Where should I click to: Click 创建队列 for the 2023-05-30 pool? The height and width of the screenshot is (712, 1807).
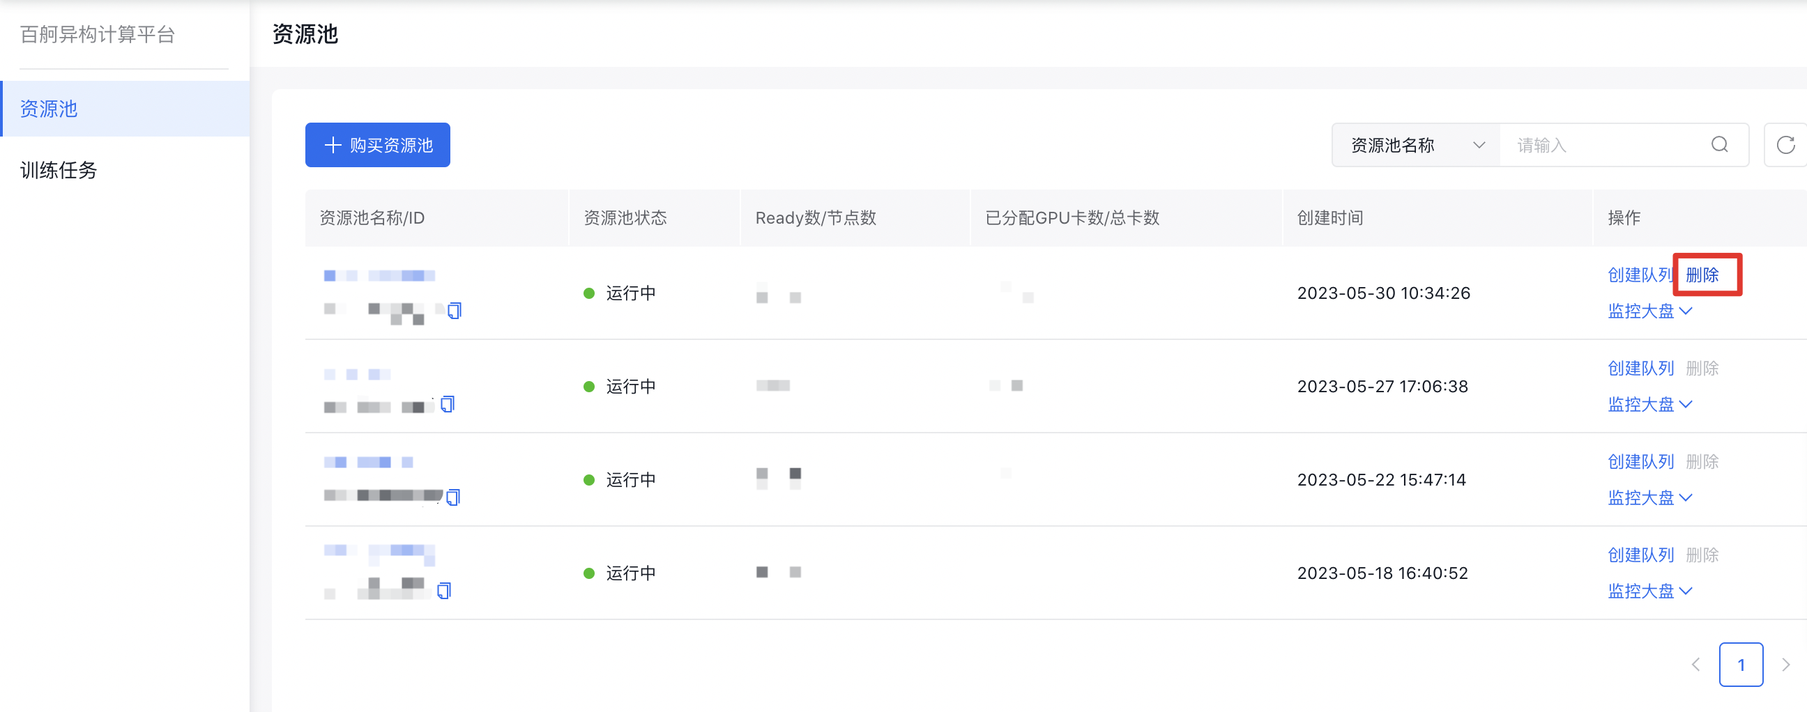point(1640,274)
